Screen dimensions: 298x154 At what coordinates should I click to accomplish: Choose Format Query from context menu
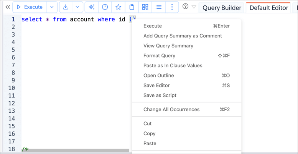159,56
